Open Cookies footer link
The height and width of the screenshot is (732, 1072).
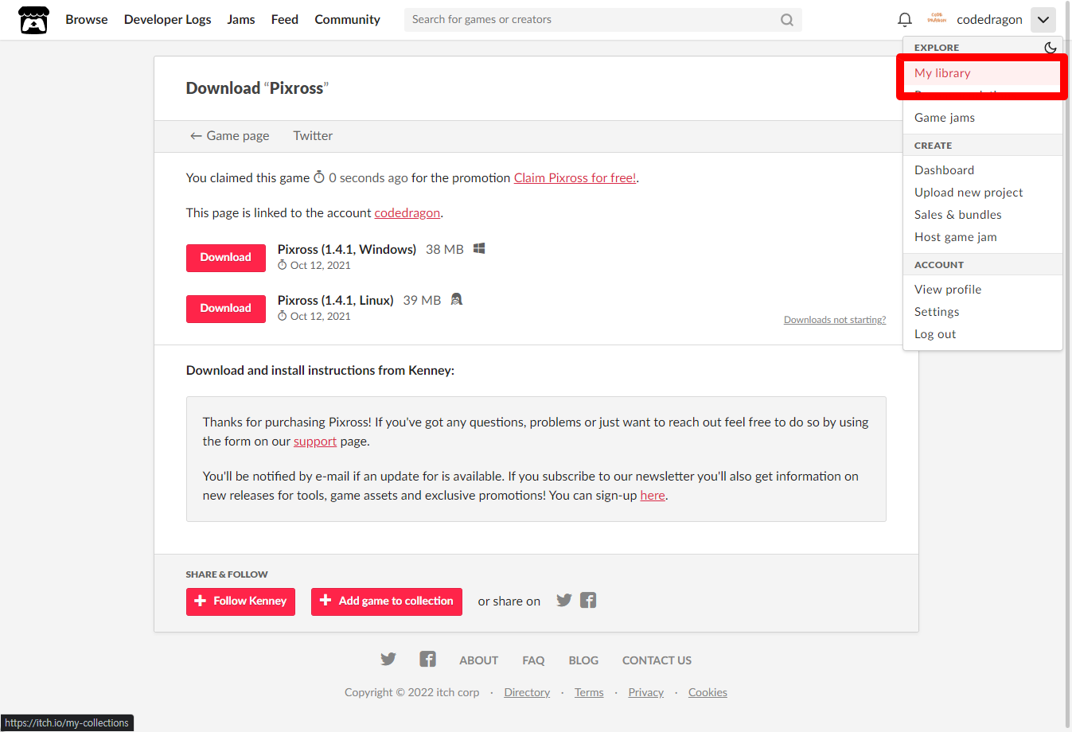(708, 693)
